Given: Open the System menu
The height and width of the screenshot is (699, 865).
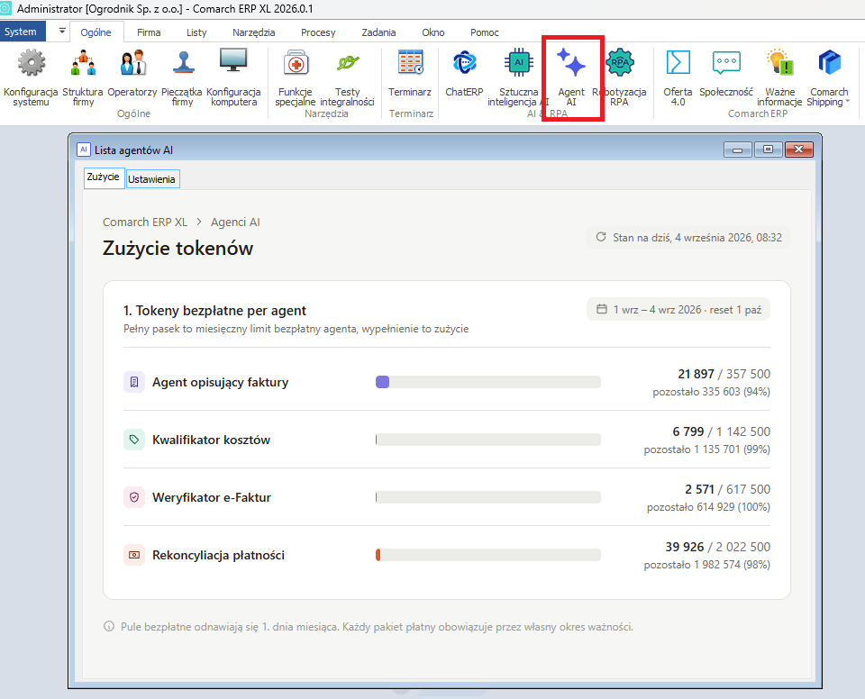Looking at the screenshot, I should 23,32.
